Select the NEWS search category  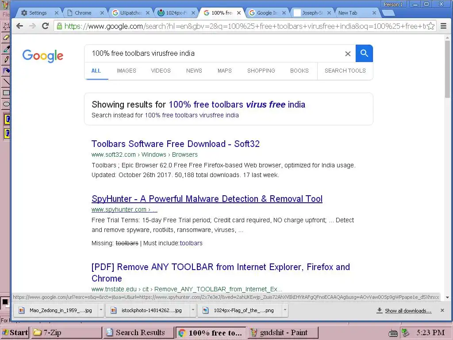click(x=194, y=70)
